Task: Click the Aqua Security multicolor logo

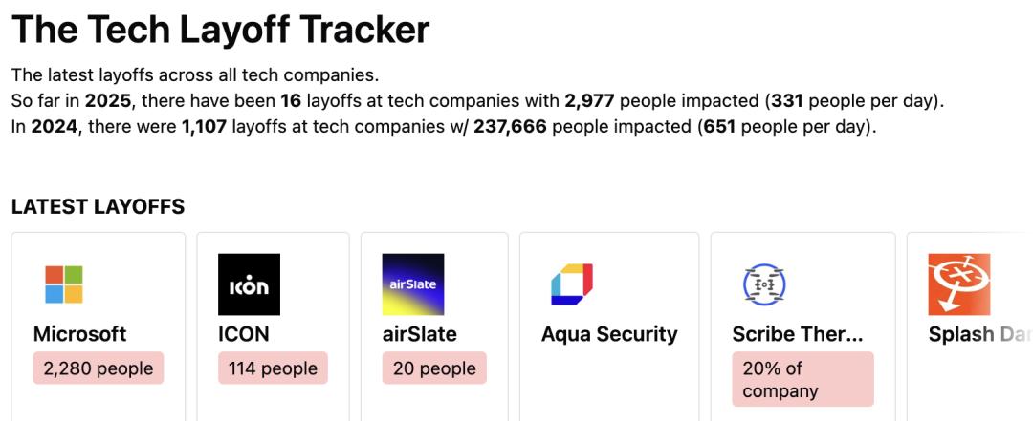Action: [572, 284]
